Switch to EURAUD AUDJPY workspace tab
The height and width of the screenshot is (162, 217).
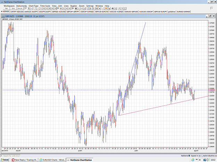31,12
